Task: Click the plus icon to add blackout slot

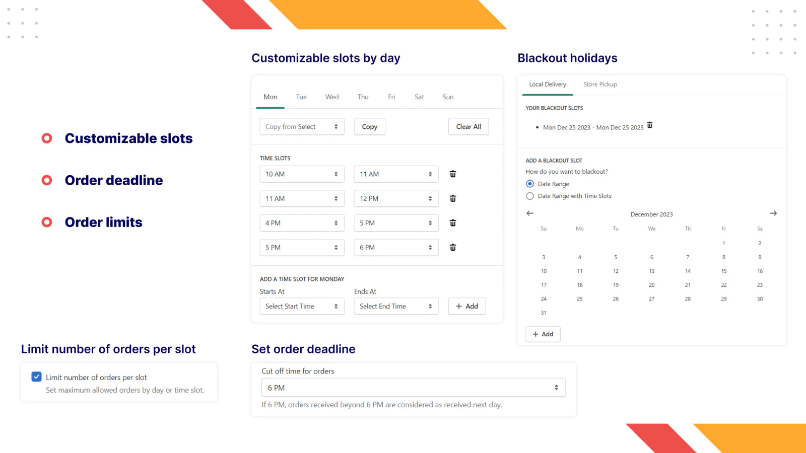Action: 535,334
